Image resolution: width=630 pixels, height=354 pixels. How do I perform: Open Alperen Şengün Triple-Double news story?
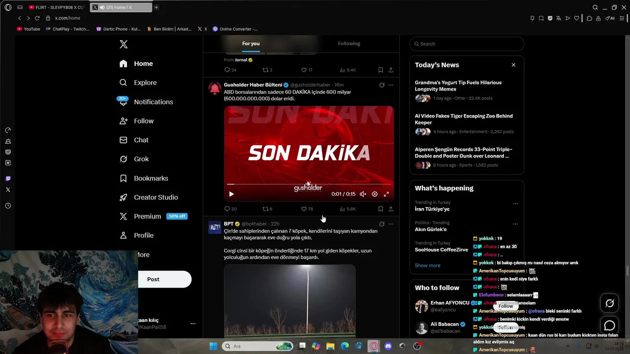click(467, 157)
